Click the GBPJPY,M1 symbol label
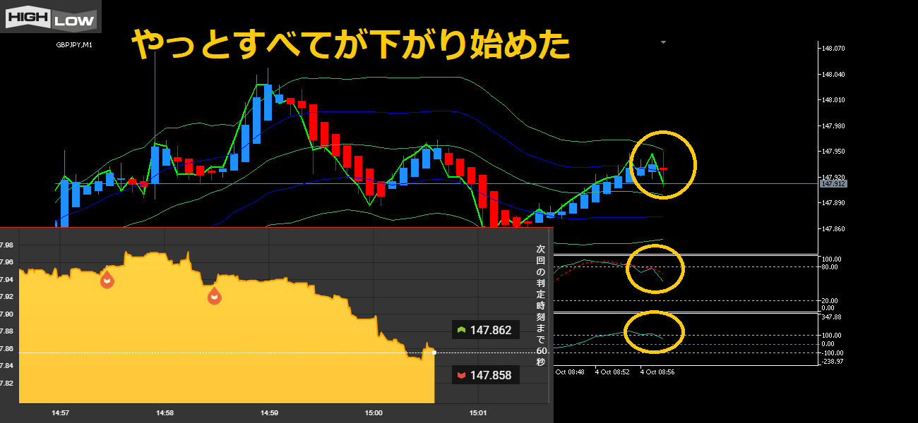 (x=74, y=45)
